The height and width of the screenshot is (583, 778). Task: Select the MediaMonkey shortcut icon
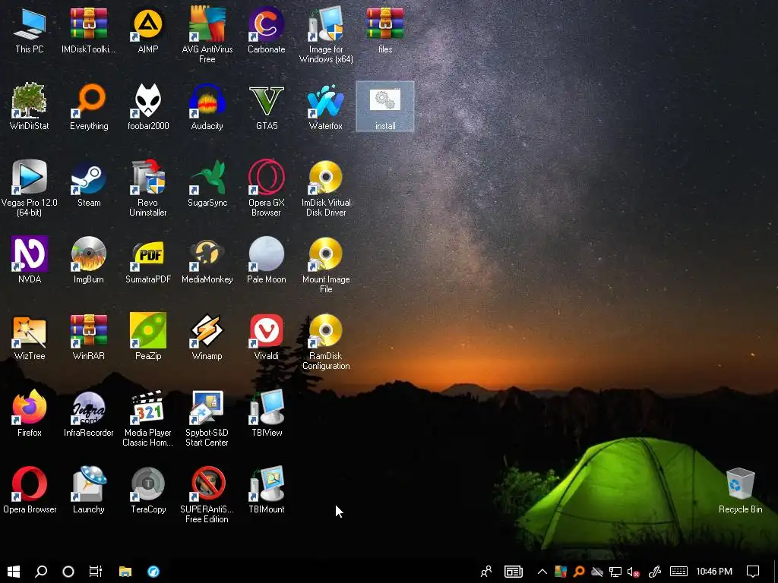pos(207,254)
